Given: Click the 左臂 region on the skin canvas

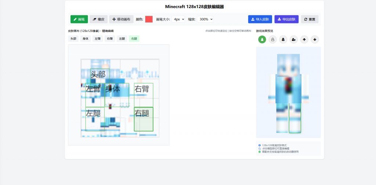Looking at the screenshot, I should tap(95, 95).
